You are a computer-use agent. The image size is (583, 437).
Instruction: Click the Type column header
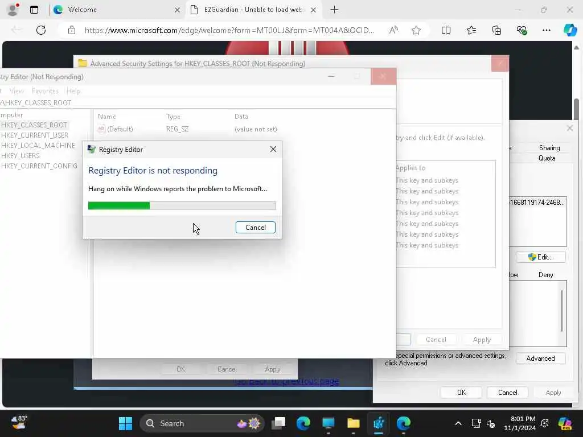[x=173, y=116]
